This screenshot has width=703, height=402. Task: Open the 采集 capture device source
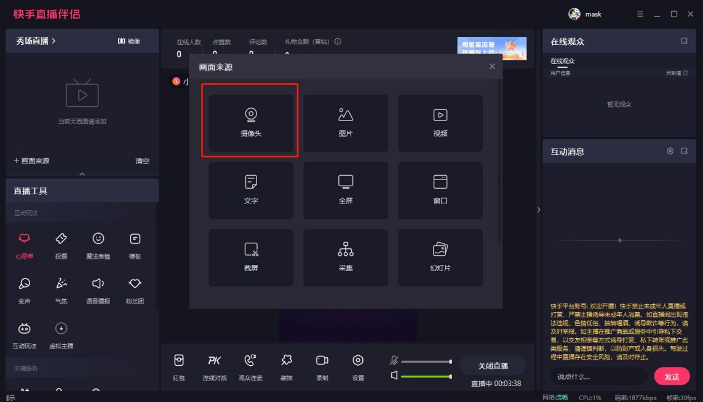(345, 258)
